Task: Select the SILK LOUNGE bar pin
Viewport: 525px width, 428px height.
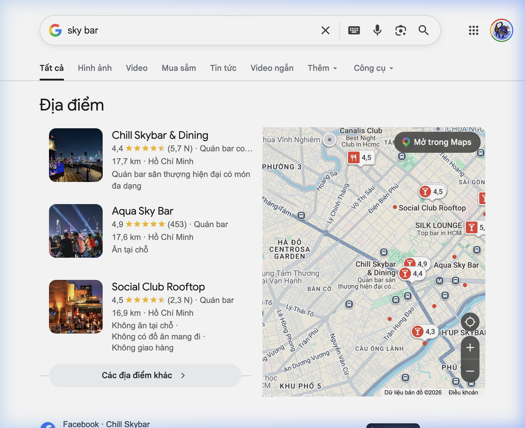Action: [x=475, y=227]
